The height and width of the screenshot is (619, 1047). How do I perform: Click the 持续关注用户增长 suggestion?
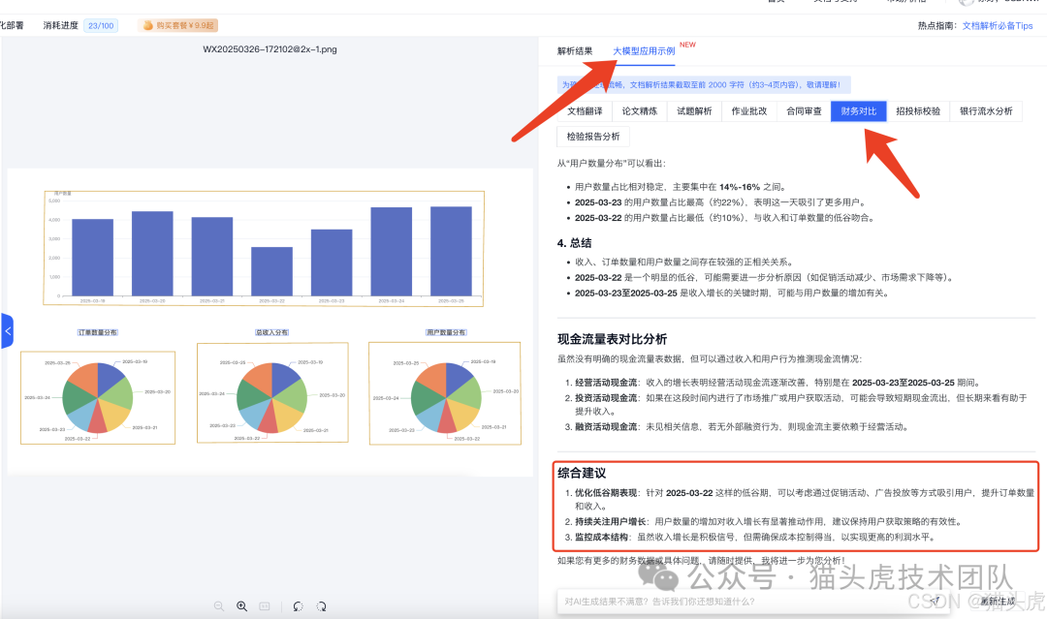763,521
